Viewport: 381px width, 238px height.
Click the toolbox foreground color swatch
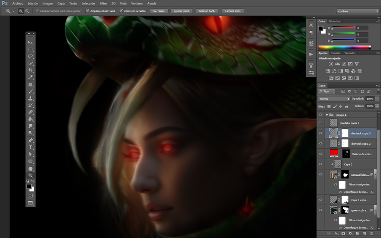(29, 186)
